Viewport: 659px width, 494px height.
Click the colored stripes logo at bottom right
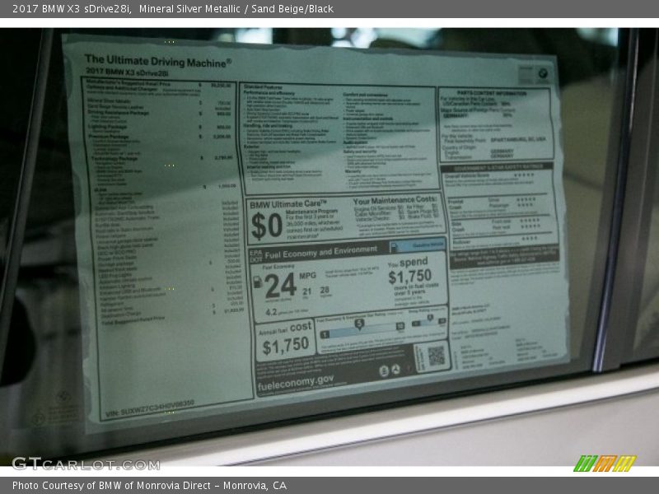[x=604, y=464]
